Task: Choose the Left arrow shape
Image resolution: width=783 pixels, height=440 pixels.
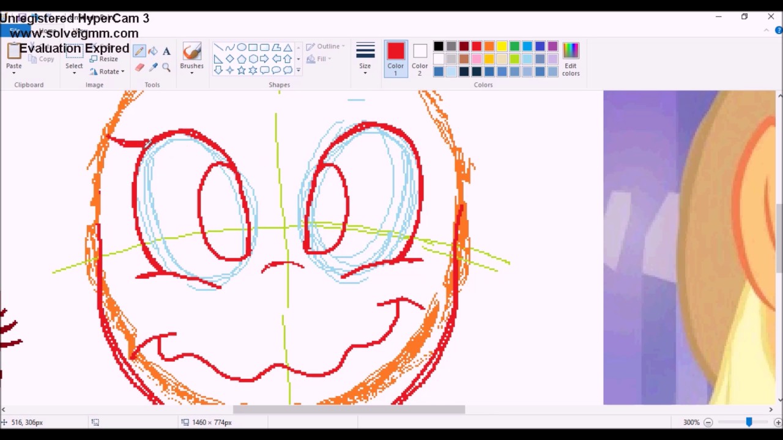Action: pos(276,59)
